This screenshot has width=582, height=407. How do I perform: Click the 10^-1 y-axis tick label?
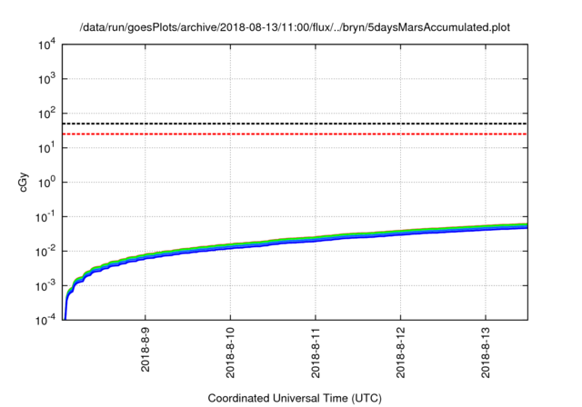(45, 217)
